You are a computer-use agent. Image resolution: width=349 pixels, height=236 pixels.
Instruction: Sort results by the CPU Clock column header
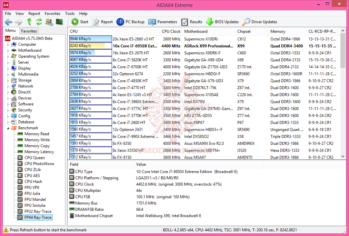(171, 31)
